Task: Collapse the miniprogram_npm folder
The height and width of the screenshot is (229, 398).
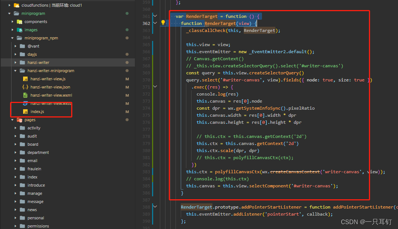Action: [12, 38]
